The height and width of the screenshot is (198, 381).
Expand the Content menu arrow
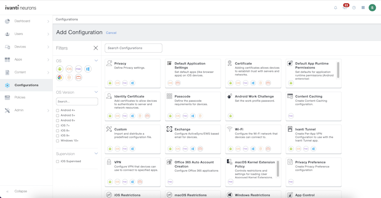[x=48, y=72]
